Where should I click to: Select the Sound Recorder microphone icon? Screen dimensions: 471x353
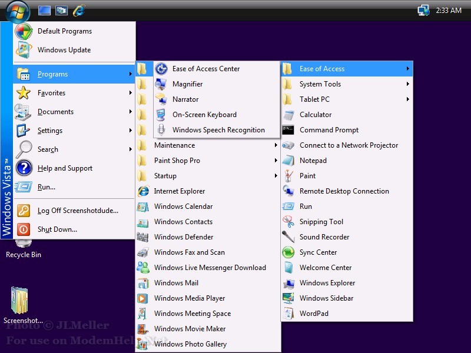[x=288, y=237]
